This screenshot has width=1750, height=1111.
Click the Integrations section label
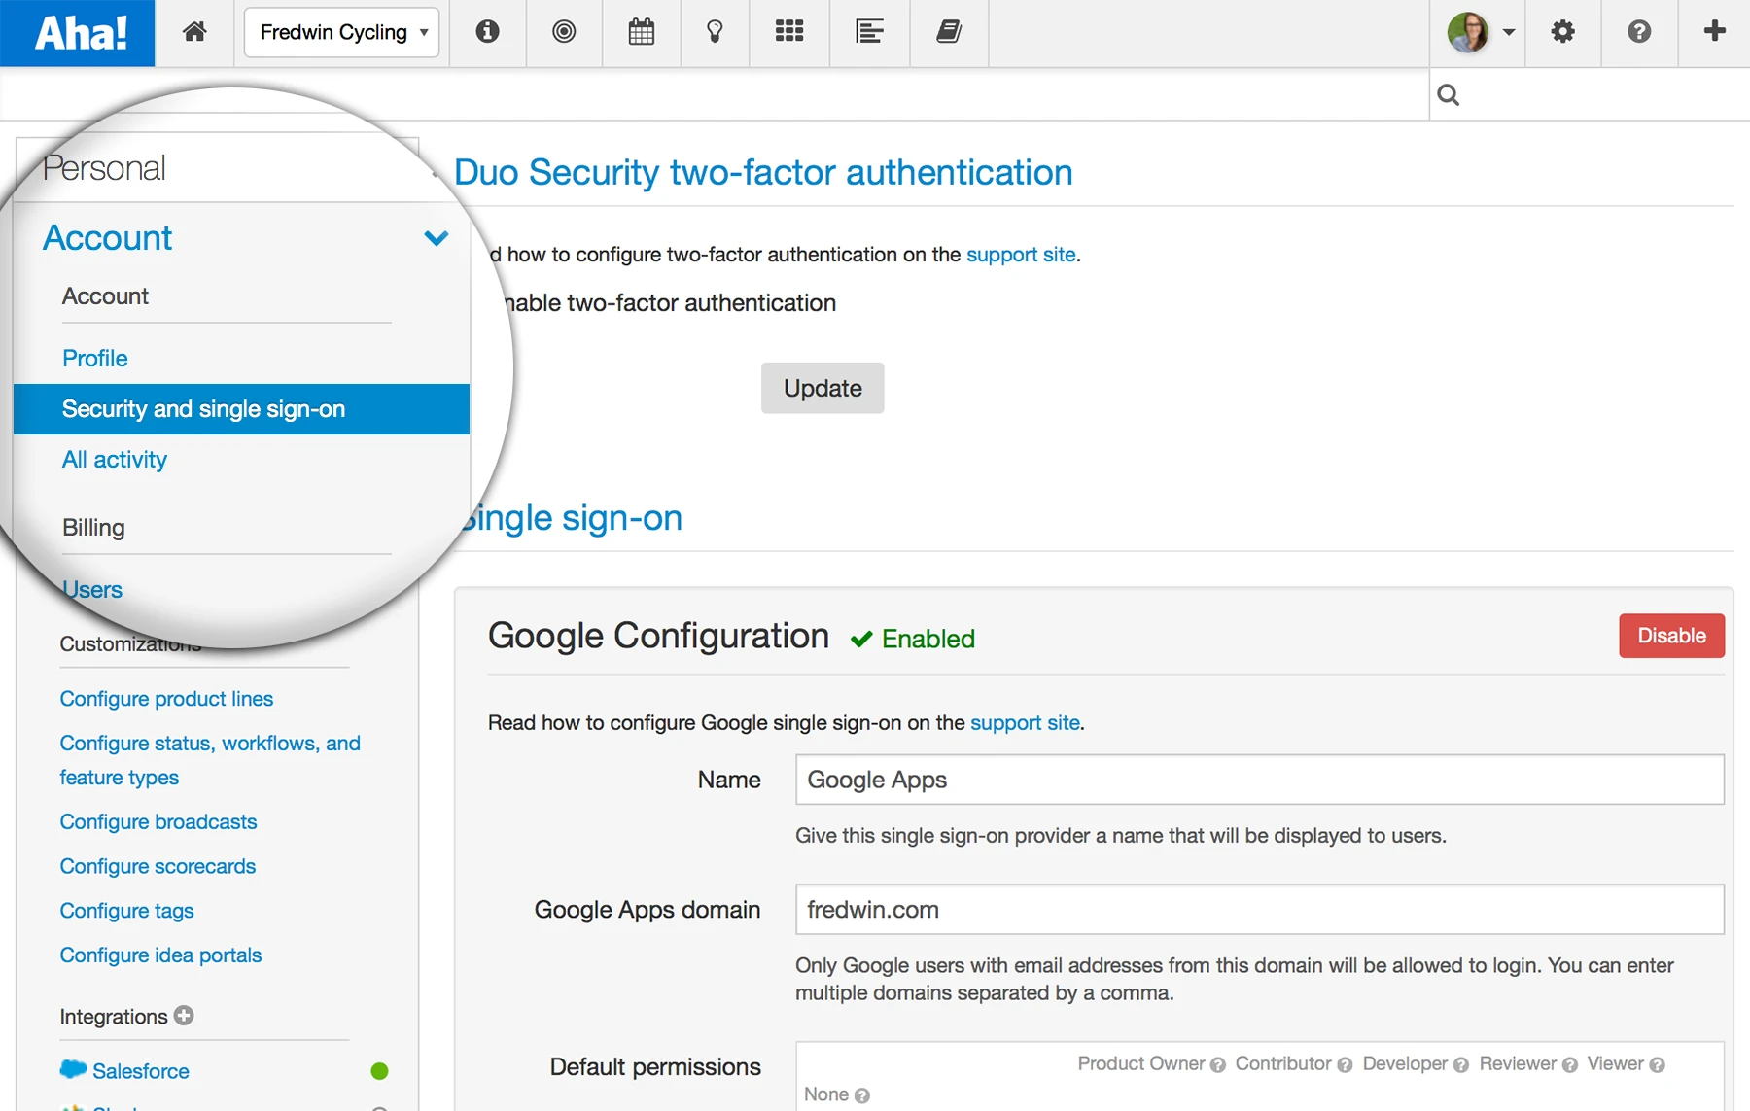coord(114,1017)
